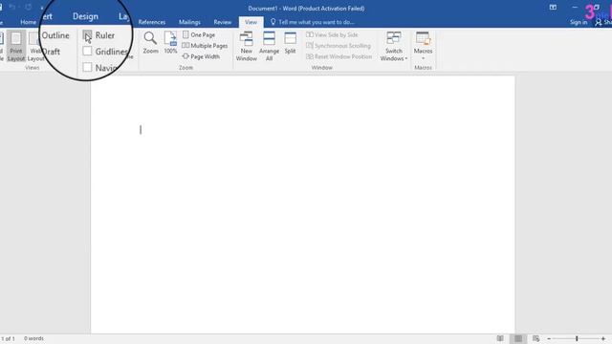Choose Multiple Pages zoom view

205,46
